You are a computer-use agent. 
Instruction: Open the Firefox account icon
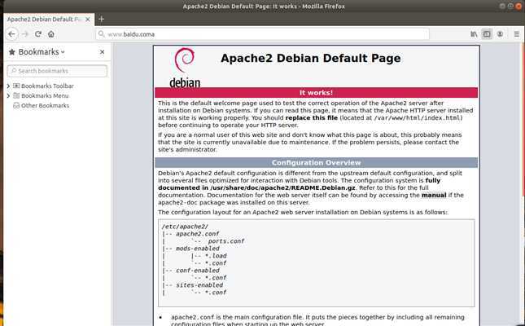pyautogui.click(x=500, y=34)
